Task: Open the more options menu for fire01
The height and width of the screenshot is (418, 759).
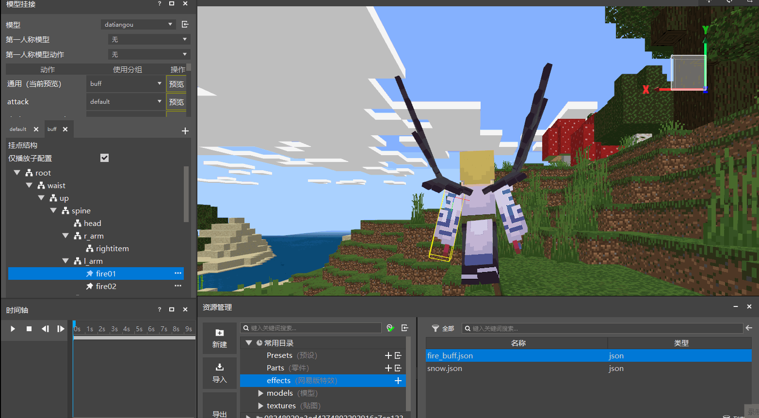Action: [x=178, y=273]
